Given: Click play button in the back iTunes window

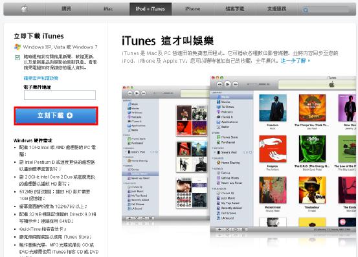Looking at the screenshot, I should pos(137,93).
